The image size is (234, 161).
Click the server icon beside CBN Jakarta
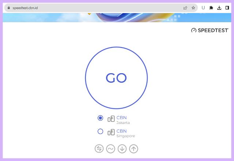111,119
